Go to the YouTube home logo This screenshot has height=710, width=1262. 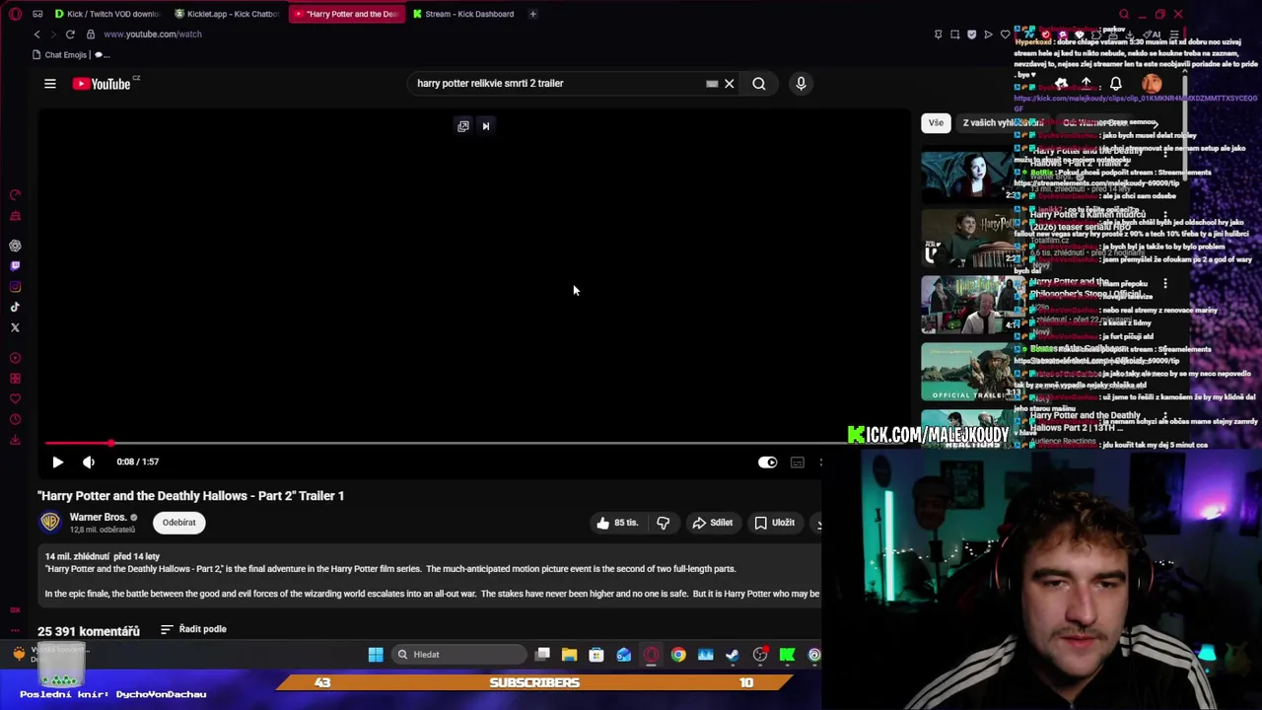click(x=103, y=84)
